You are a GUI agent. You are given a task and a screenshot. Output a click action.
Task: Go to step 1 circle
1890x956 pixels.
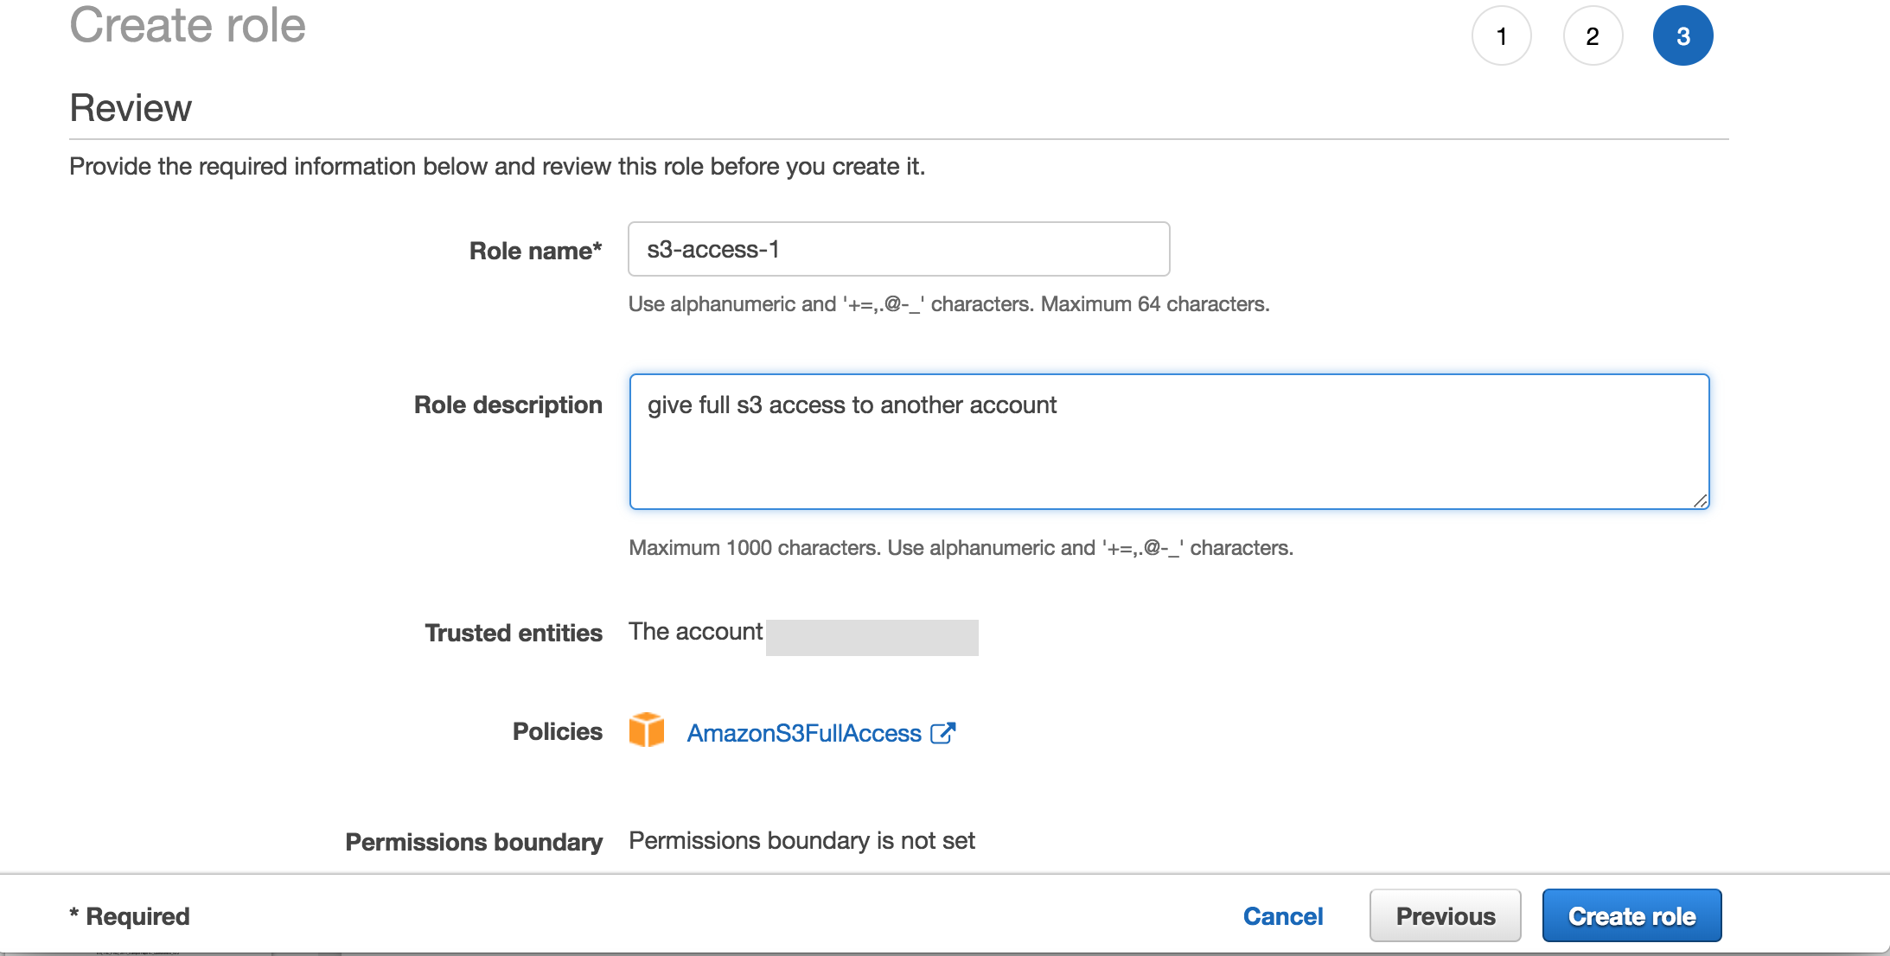click(x=1502, y=36)
